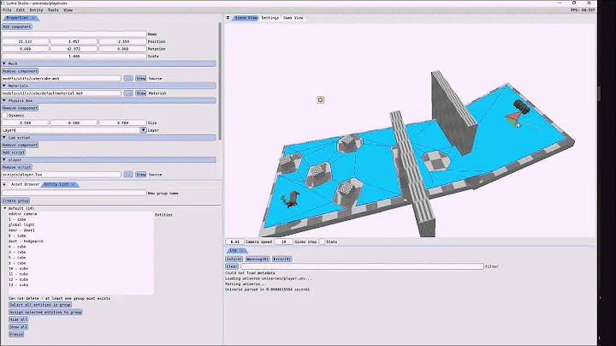Click Assign selected entities to group
This screenshot has height=346, width=616.
(45, 313)
